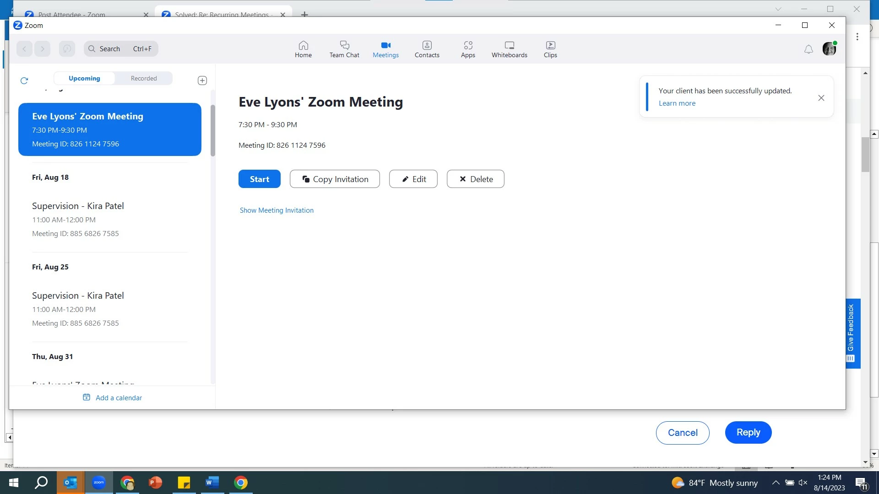
Task: Open the Apps section
Action: point(468,49)
